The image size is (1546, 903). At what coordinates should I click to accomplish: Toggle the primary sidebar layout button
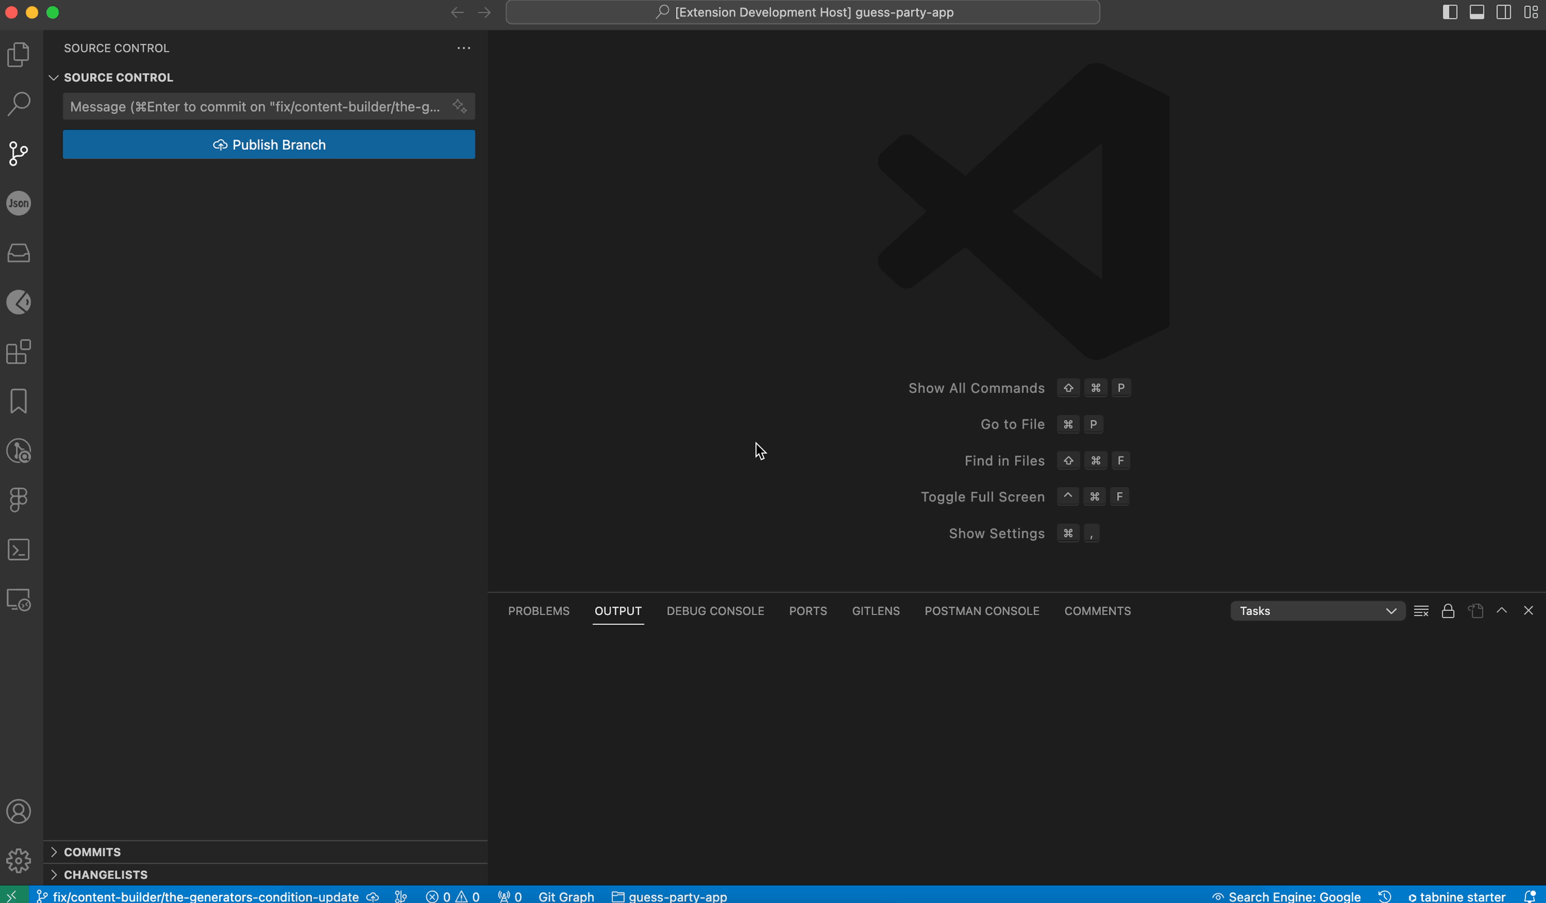[1450, 12]
